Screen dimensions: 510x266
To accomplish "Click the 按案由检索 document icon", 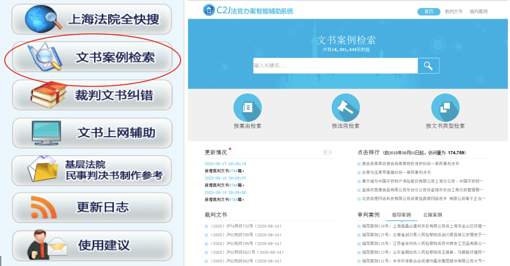I will (x=247, y=108).
